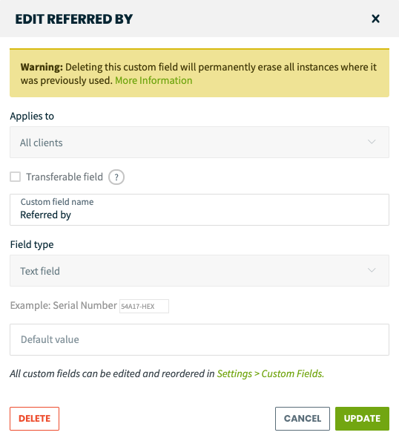
Task: Click the chevron in the All clients box
Action: click(372, 142)
